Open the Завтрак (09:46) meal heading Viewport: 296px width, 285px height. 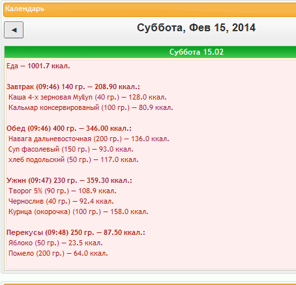73,87
